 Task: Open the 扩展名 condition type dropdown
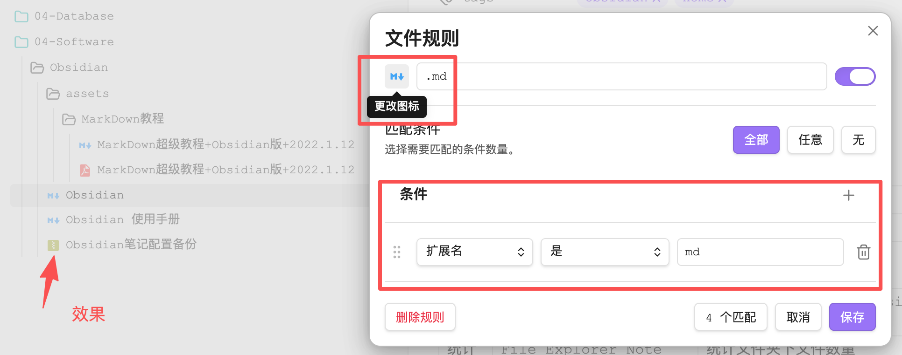click(x=474, y=252)
